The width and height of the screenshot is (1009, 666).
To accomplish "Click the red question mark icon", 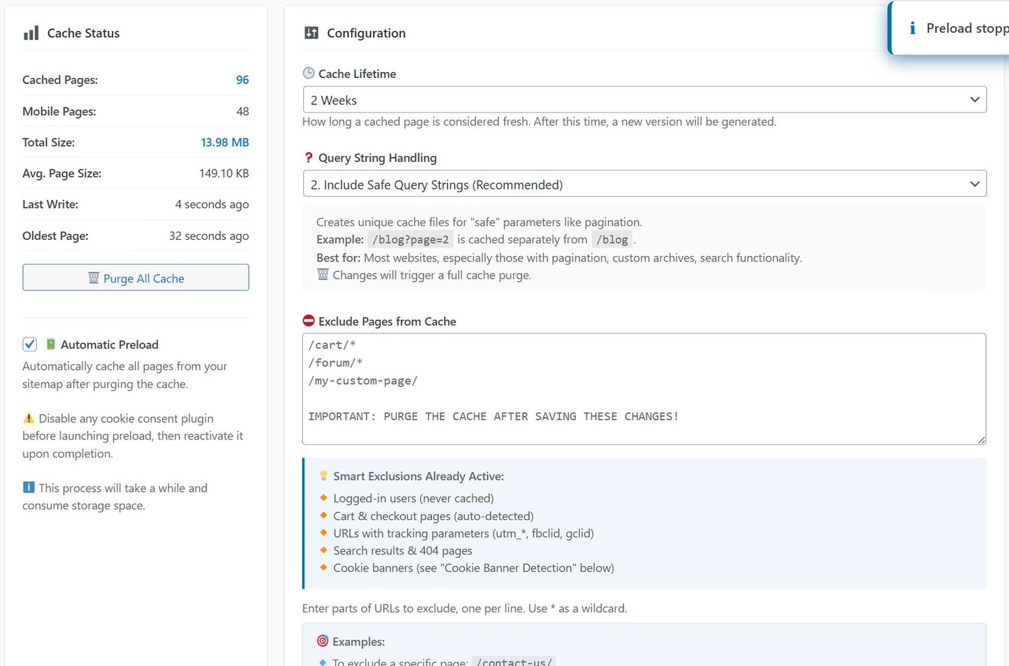I will pos(309,158).
